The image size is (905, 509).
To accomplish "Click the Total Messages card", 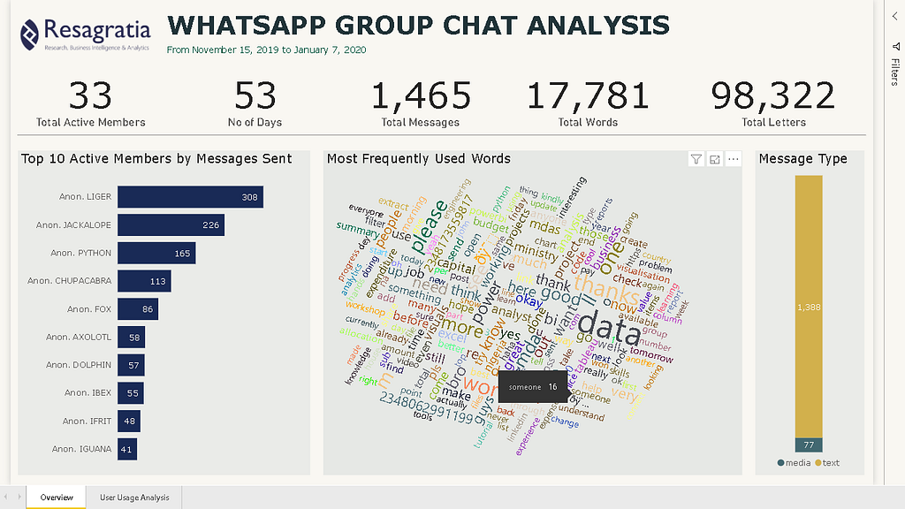I will (420, 104).
